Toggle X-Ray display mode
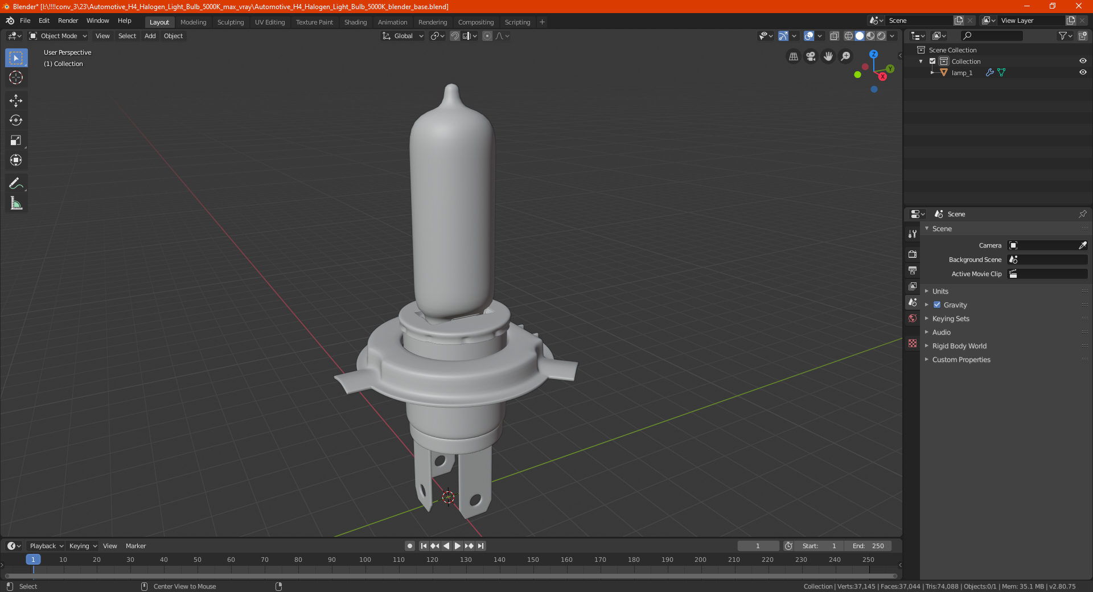 click(835, 36)
